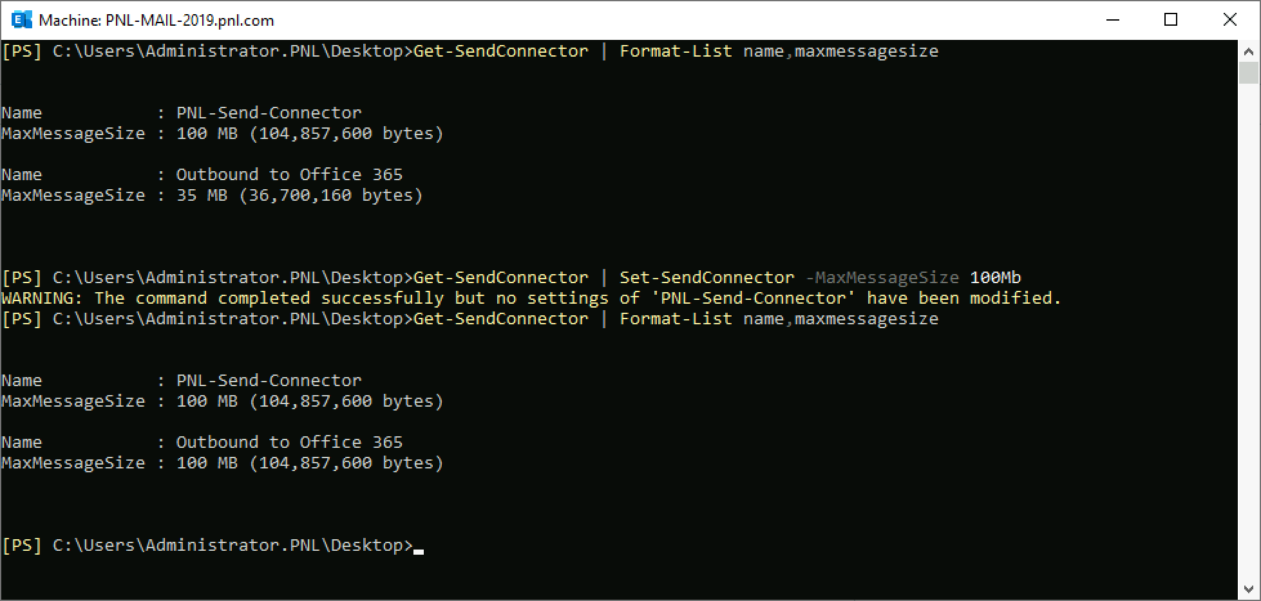Click the '35 MB (36,700,160 bytes)' value
1261x601 pixels.
point(299,195)
